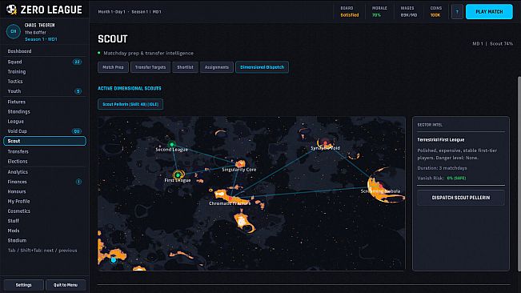Click the Zero League soccer ball logo
521x293 pixels.
12,10
